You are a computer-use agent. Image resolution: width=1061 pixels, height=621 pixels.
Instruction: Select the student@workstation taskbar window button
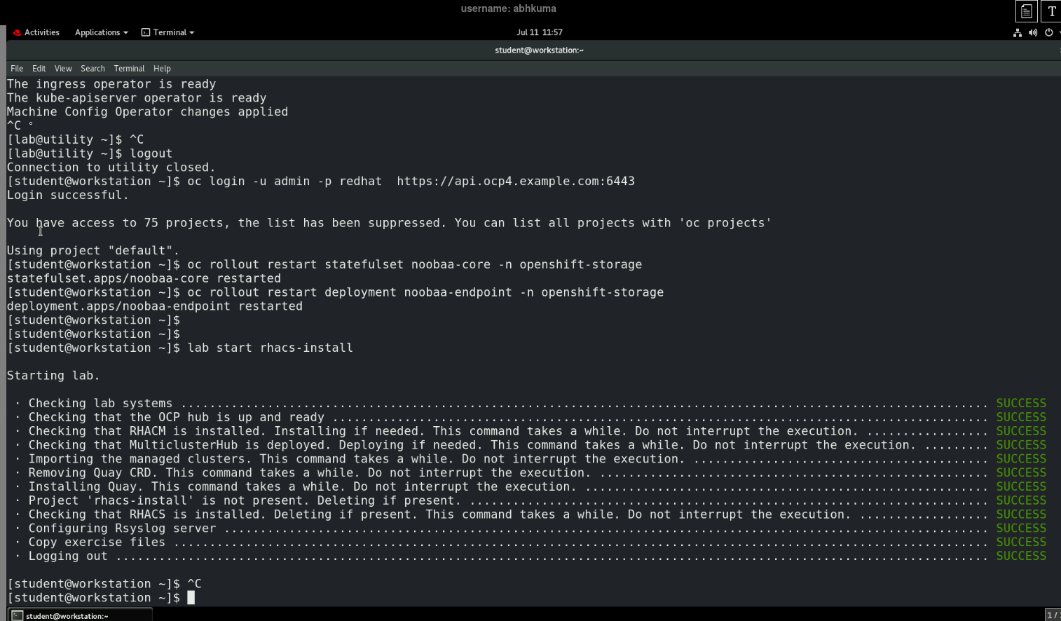point(81,615)
